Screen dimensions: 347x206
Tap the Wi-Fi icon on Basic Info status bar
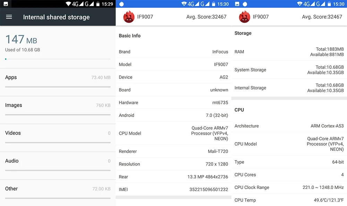[x=184, y=4]
